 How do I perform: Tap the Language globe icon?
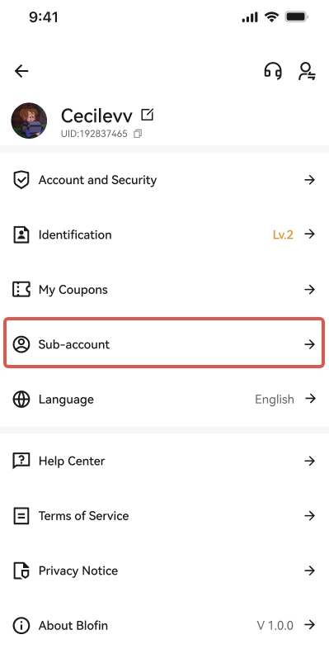coord(21,400)
